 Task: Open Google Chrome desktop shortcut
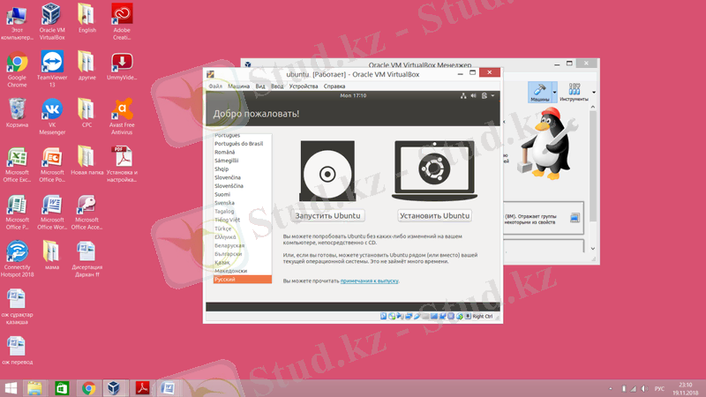coord(16,66)
